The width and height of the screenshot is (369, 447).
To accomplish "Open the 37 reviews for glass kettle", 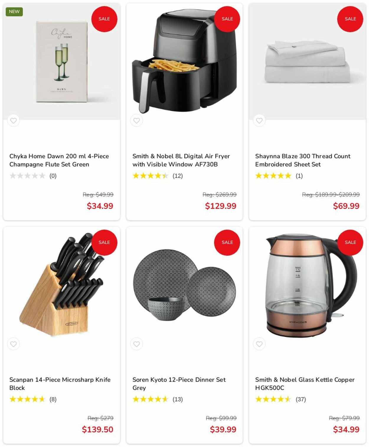I will tap(301, 399).
